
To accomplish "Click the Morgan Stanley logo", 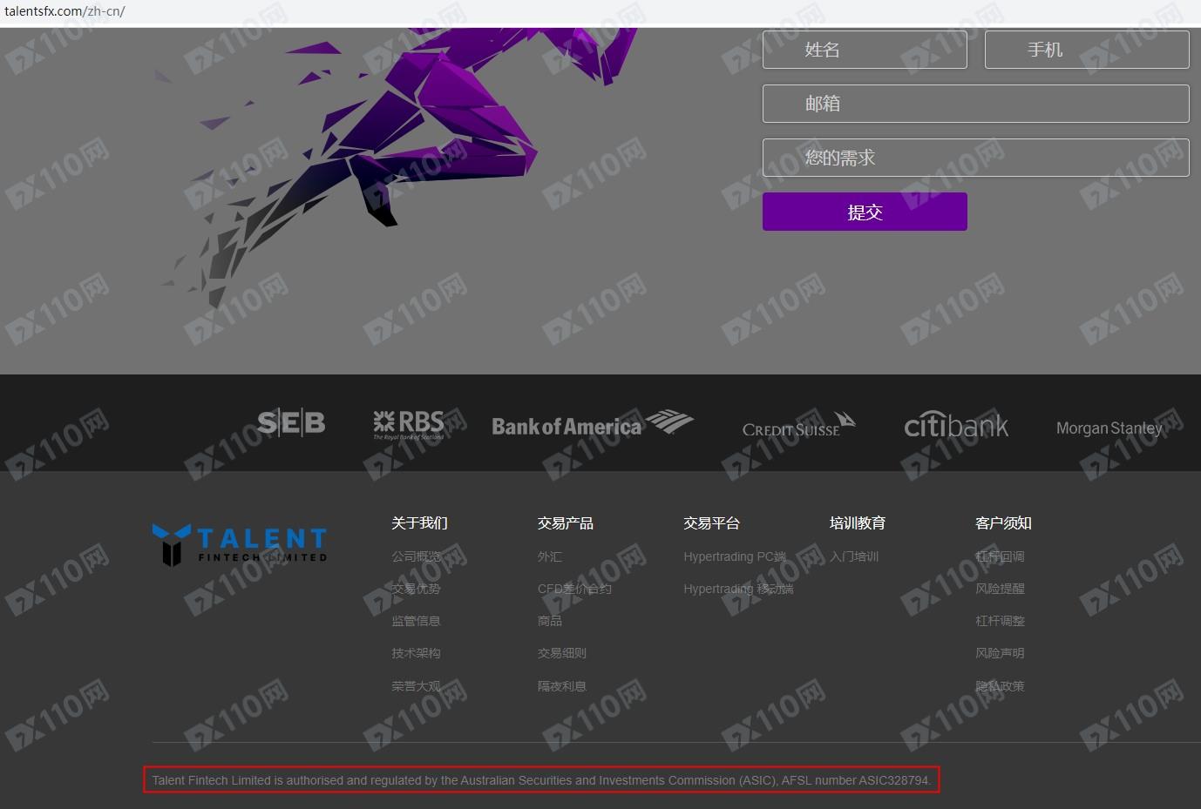I will pos(1109,428).
